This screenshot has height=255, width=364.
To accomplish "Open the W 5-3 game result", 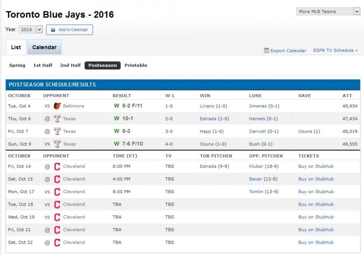I will point(122,131).
